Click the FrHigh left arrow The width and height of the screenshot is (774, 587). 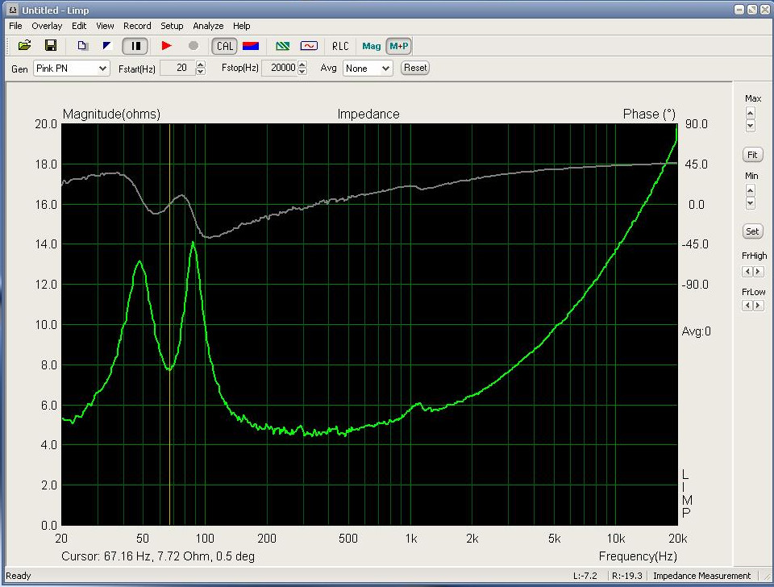click(x=748, y=272)
